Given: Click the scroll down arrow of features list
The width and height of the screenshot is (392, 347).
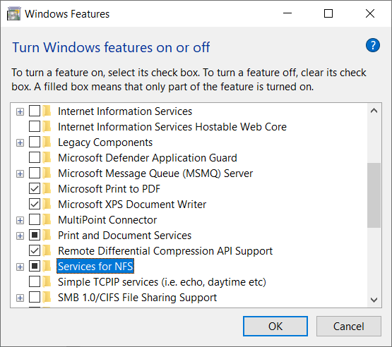Looking at the screenshot, I should point(374,300).
